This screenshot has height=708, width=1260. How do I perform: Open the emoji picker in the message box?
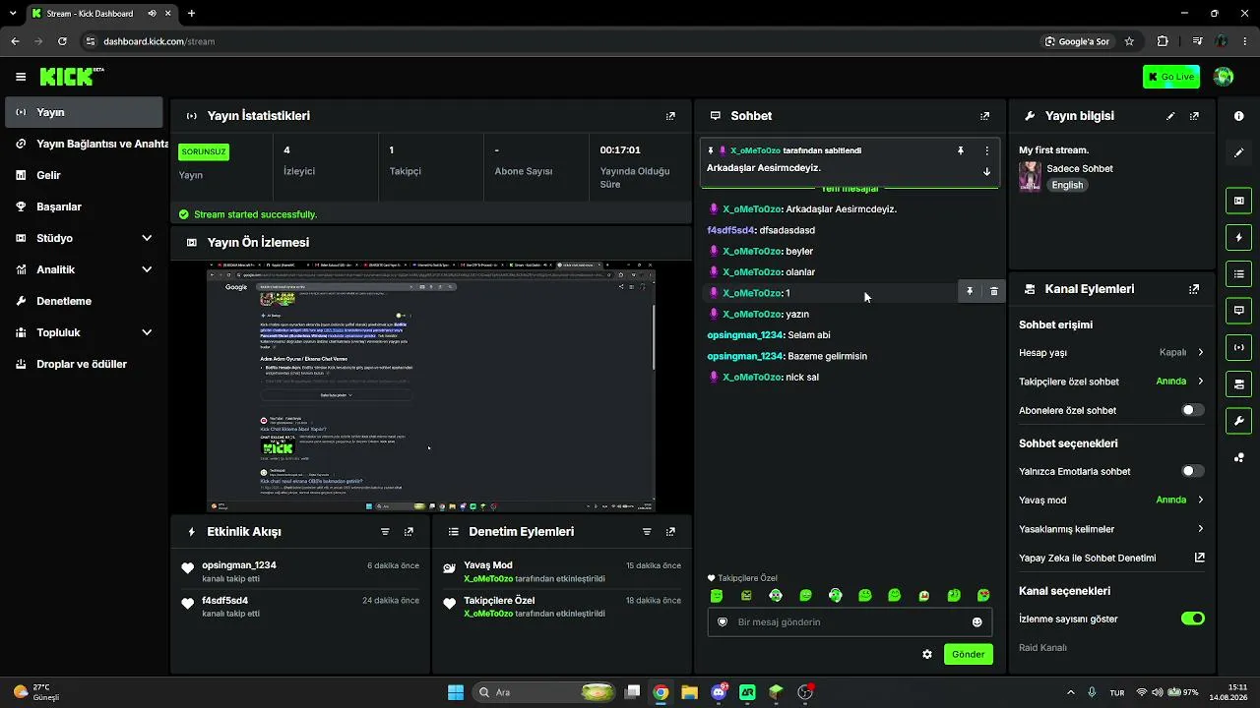click(977, 622)
